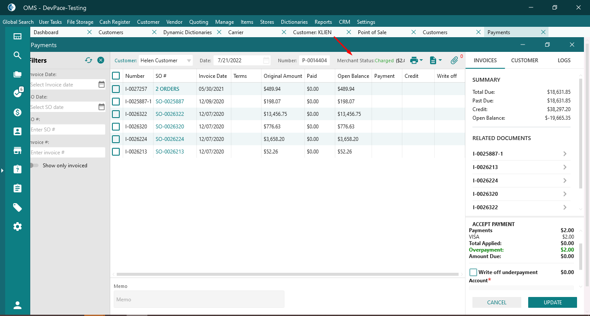This screenshot has height=316, width=590.
Task: Open the document export dropdown arrow
Action: click(x=440, y=61)
